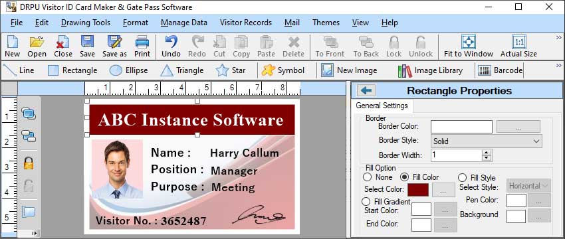Open the Edit menu
565x239 pixels.
[42, 23]
